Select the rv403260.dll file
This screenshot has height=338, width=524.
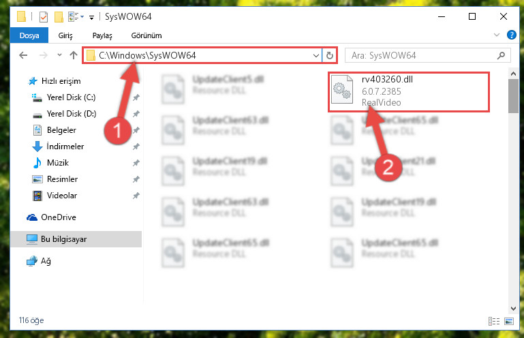[x=408, y=91]
